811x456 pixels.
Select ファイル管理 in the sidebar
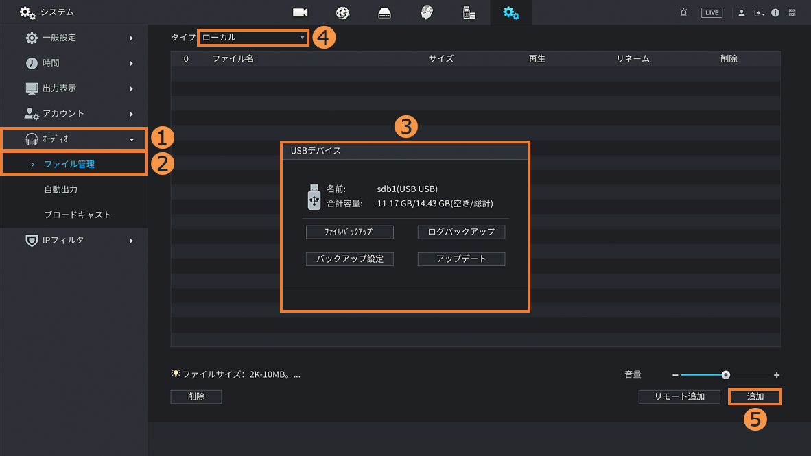click(x=69, y=164)
